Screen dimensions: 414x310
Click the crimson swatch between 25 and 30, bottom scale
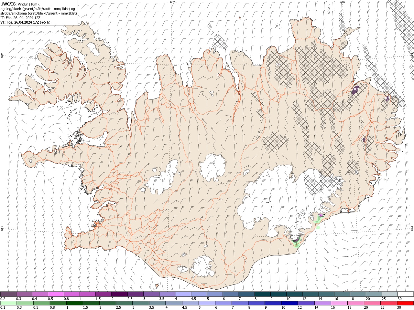(x=388, y=303)
